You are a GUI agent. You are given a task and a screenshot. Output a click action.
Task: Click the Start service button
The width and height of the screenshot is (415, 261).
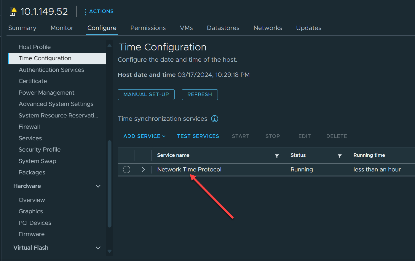point(240,136)
